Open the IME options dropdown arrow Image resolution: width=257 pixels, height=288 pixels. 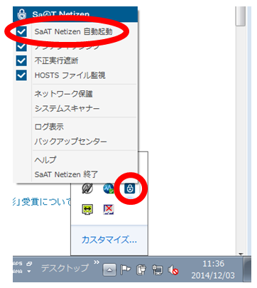pyautogui.click(x=29, y=272)
